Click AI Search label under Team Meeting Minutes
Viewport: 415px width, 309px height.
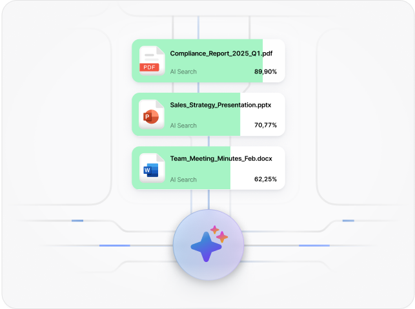[183, 180]
